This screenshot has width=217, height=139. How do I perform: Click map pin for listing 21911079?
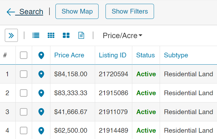click(x=41, y=112)
